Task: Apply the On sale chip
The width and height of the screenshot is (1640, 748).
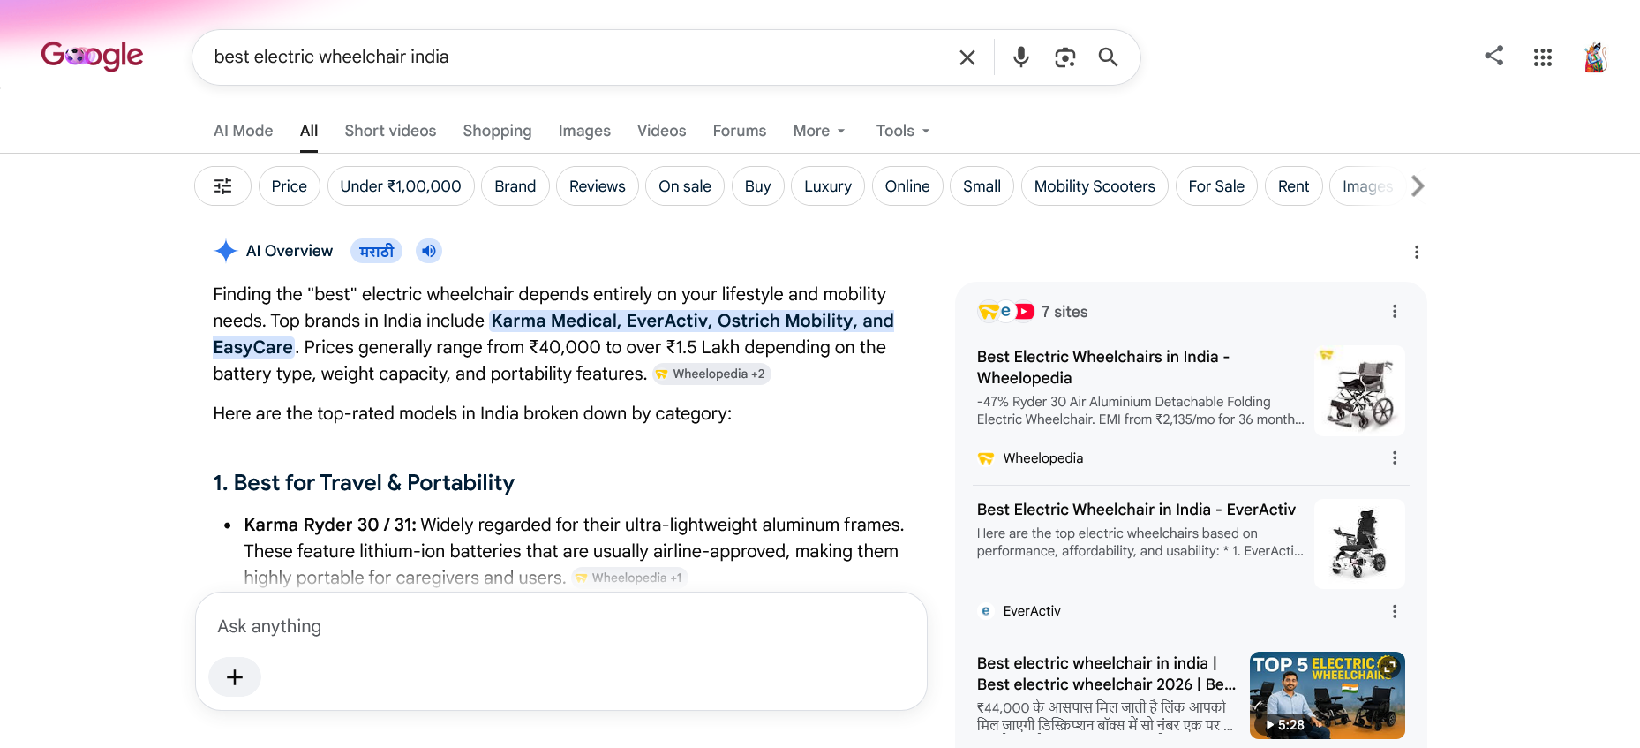Action: click(x=685, y=186)
